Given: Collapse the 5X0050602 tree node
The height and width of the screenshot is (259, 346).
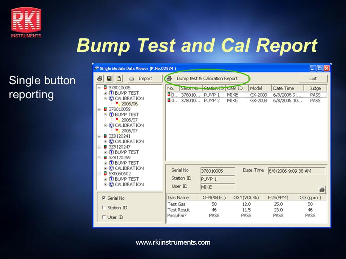Looking at the screenshot, I should tap(99, 173).
